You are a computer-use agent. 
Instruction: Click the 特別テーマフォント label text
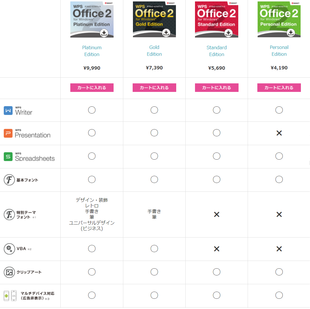point(26,215)
